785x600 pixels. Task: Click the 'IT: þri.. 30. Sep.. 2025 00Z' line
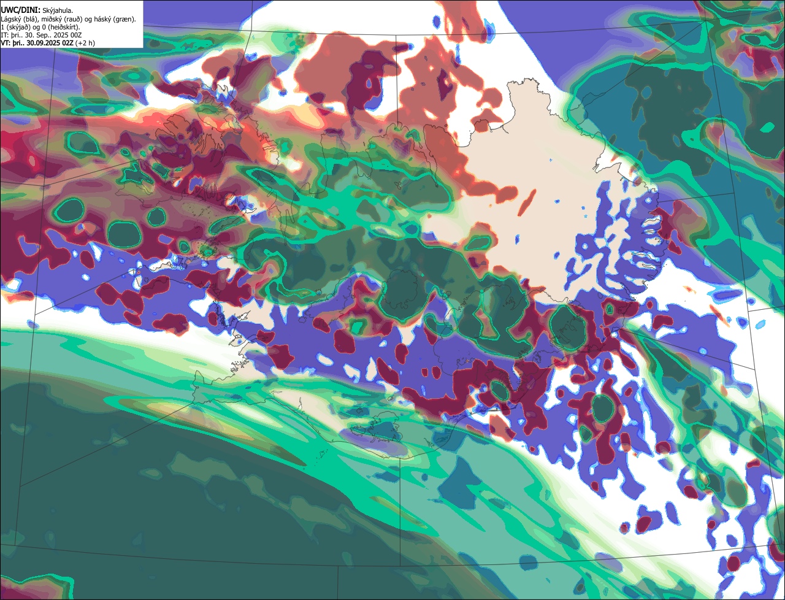[41, 36]
